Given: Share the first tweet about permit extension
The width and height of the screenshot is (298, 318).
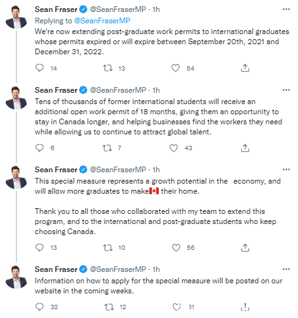Looking at the screenshot, I should click(245, 68).
